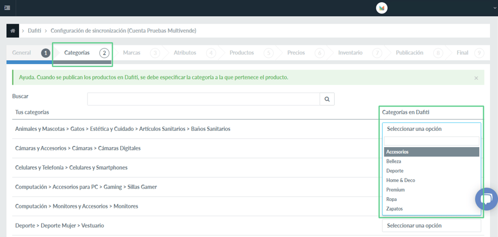Click the Cámaras Digitales category row
The image size is (498, 237).
78,148
